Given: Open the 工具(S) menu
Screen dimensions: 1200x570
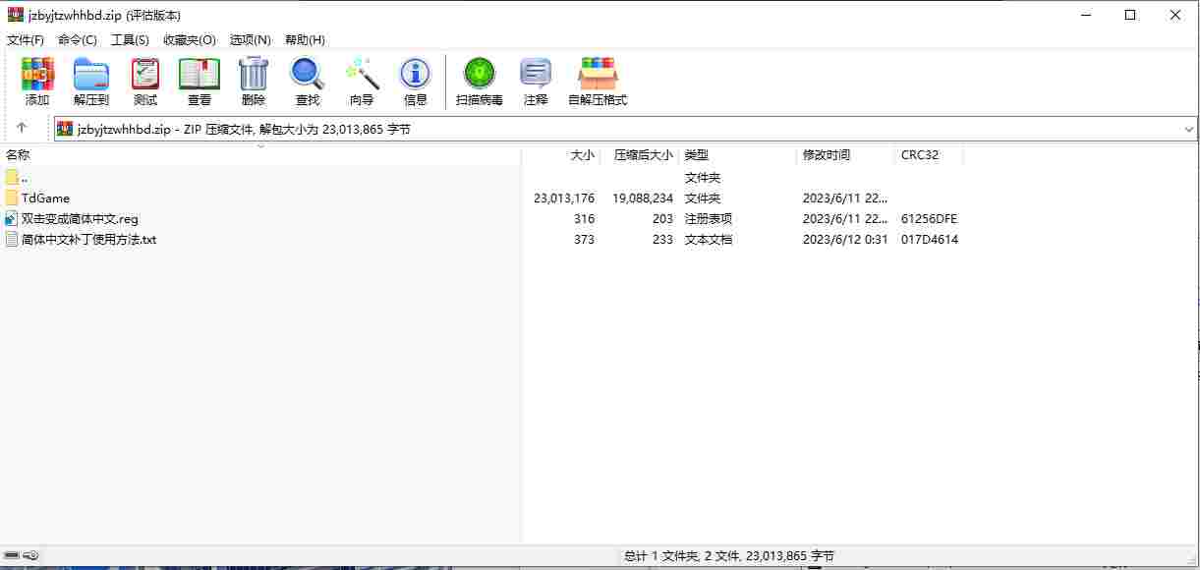Looking at the screenshot, I should click(130, 39).
